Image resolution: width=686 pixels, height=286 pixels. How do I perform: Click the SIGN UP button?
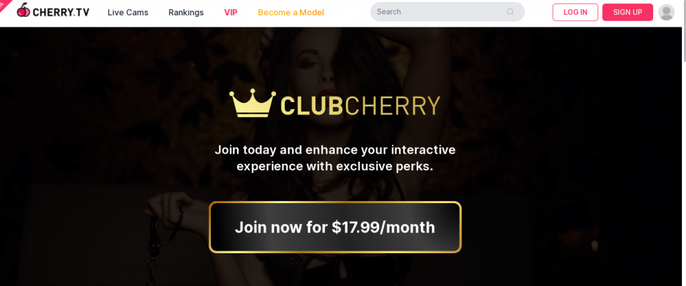(627, 12)
